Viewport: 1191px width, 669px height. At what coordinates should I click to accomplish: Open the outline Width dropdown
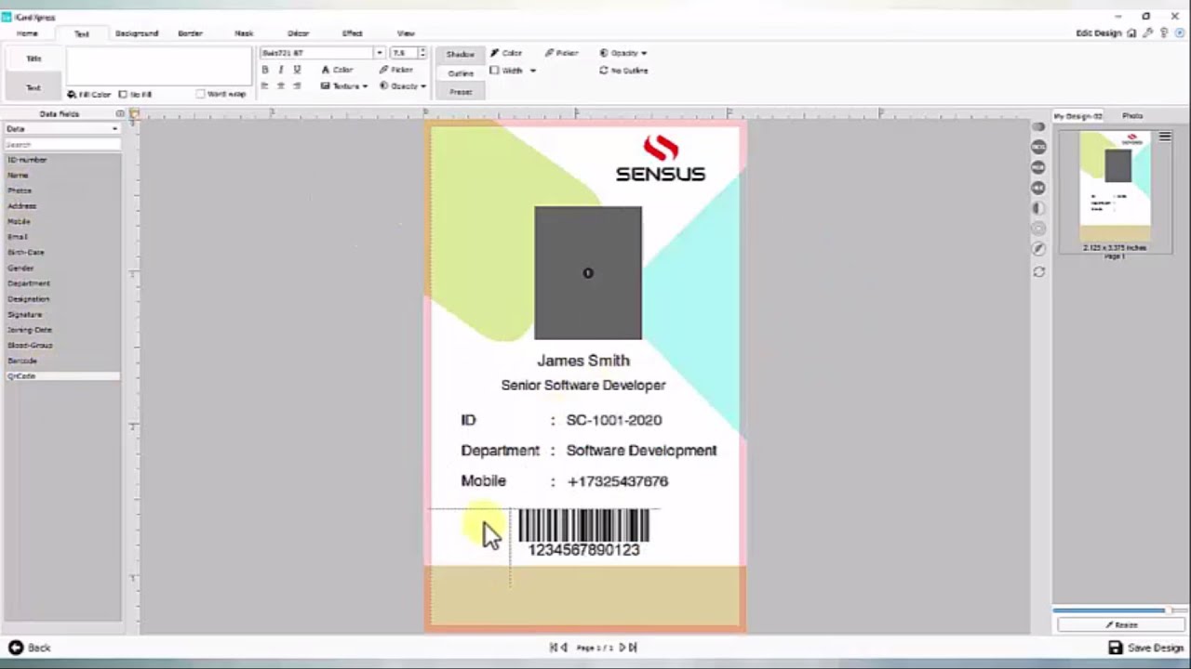[x=514, y=71]
